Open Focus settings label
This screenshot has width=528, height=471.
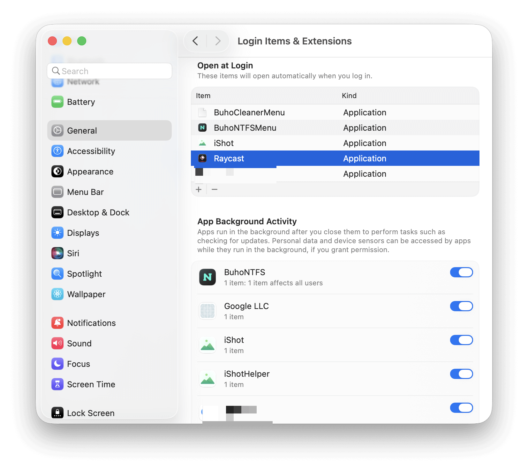(79, 364)
